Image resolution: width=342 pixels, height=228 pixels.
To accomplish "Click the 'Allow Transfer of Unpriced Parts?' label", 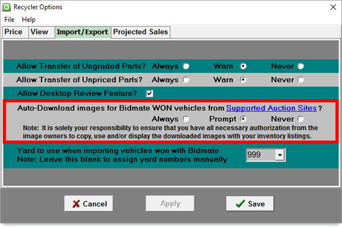I will click(x=80, y=80).
